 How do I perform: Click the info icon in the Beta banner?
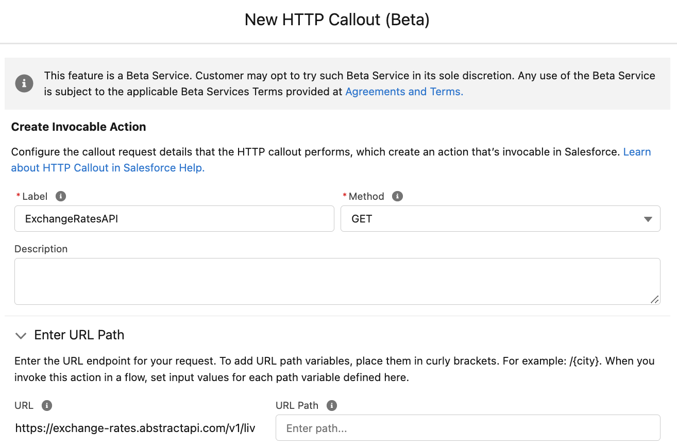pos(24,83)
